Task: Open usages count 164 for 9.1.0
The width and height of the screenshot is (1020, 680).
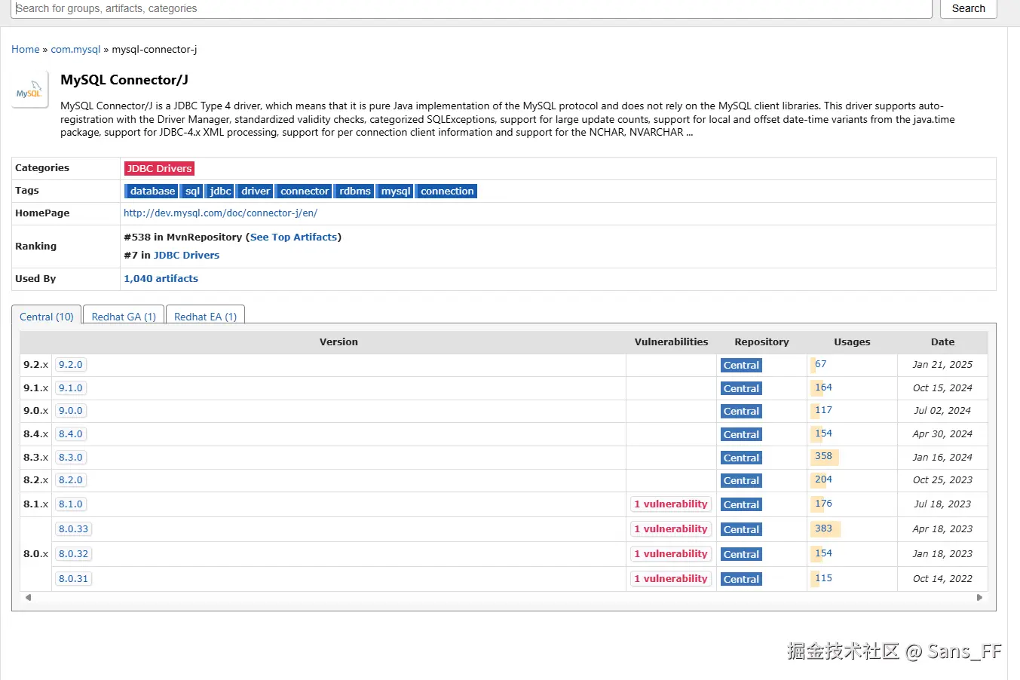Action: point(823,387)
